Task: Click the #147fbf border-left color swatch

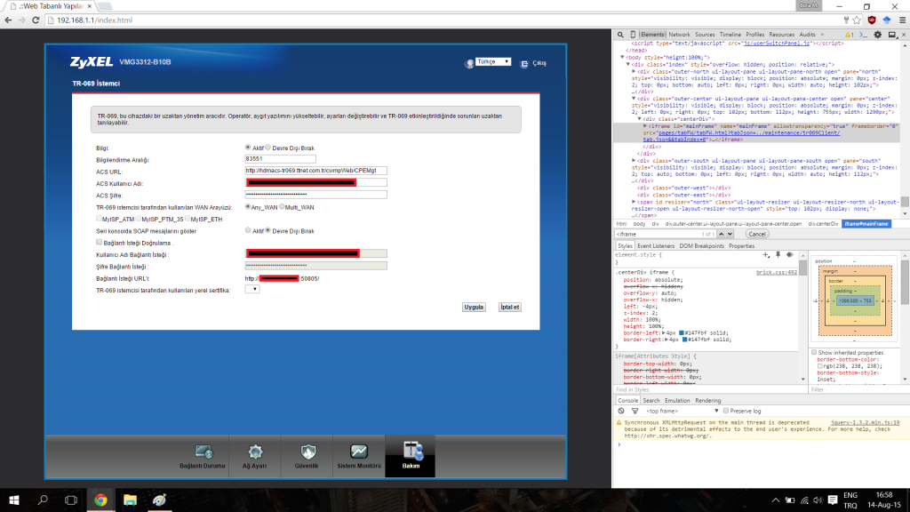Action: point(681,332)
